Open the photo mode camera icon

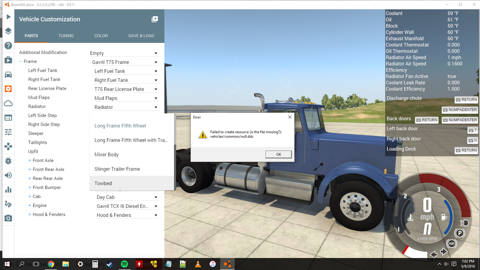[x=8, y=218]
